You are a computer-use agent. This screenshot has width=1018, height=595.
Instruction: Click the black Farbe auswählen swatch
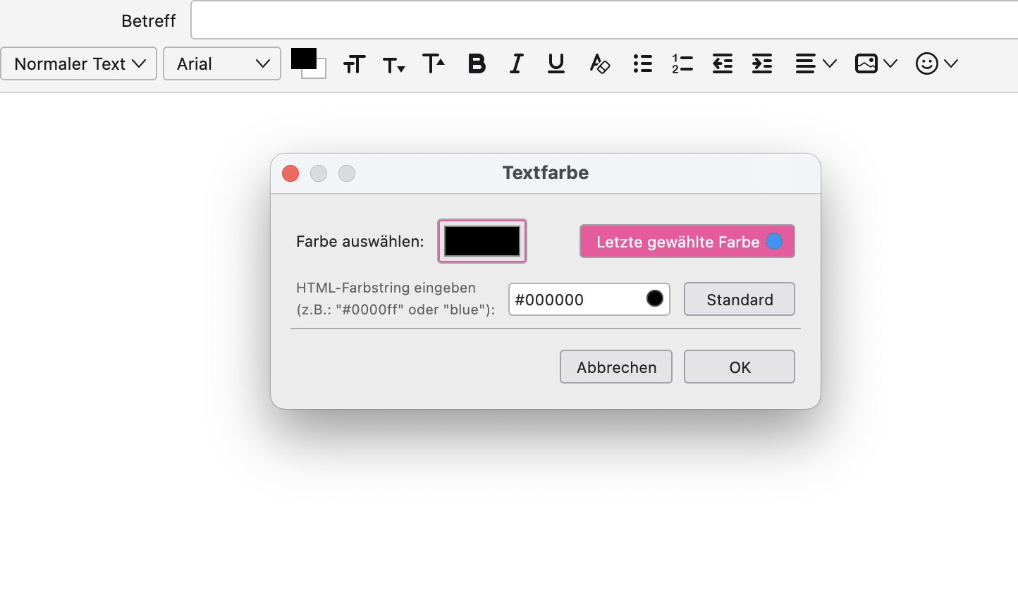(x=482, y=241)
